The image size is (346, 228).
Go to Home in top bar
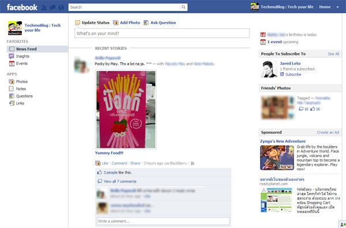click(x=325, y=7)
